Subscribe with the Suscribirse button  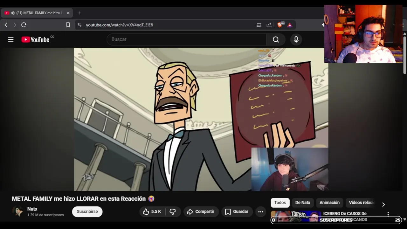pos(87,212)
